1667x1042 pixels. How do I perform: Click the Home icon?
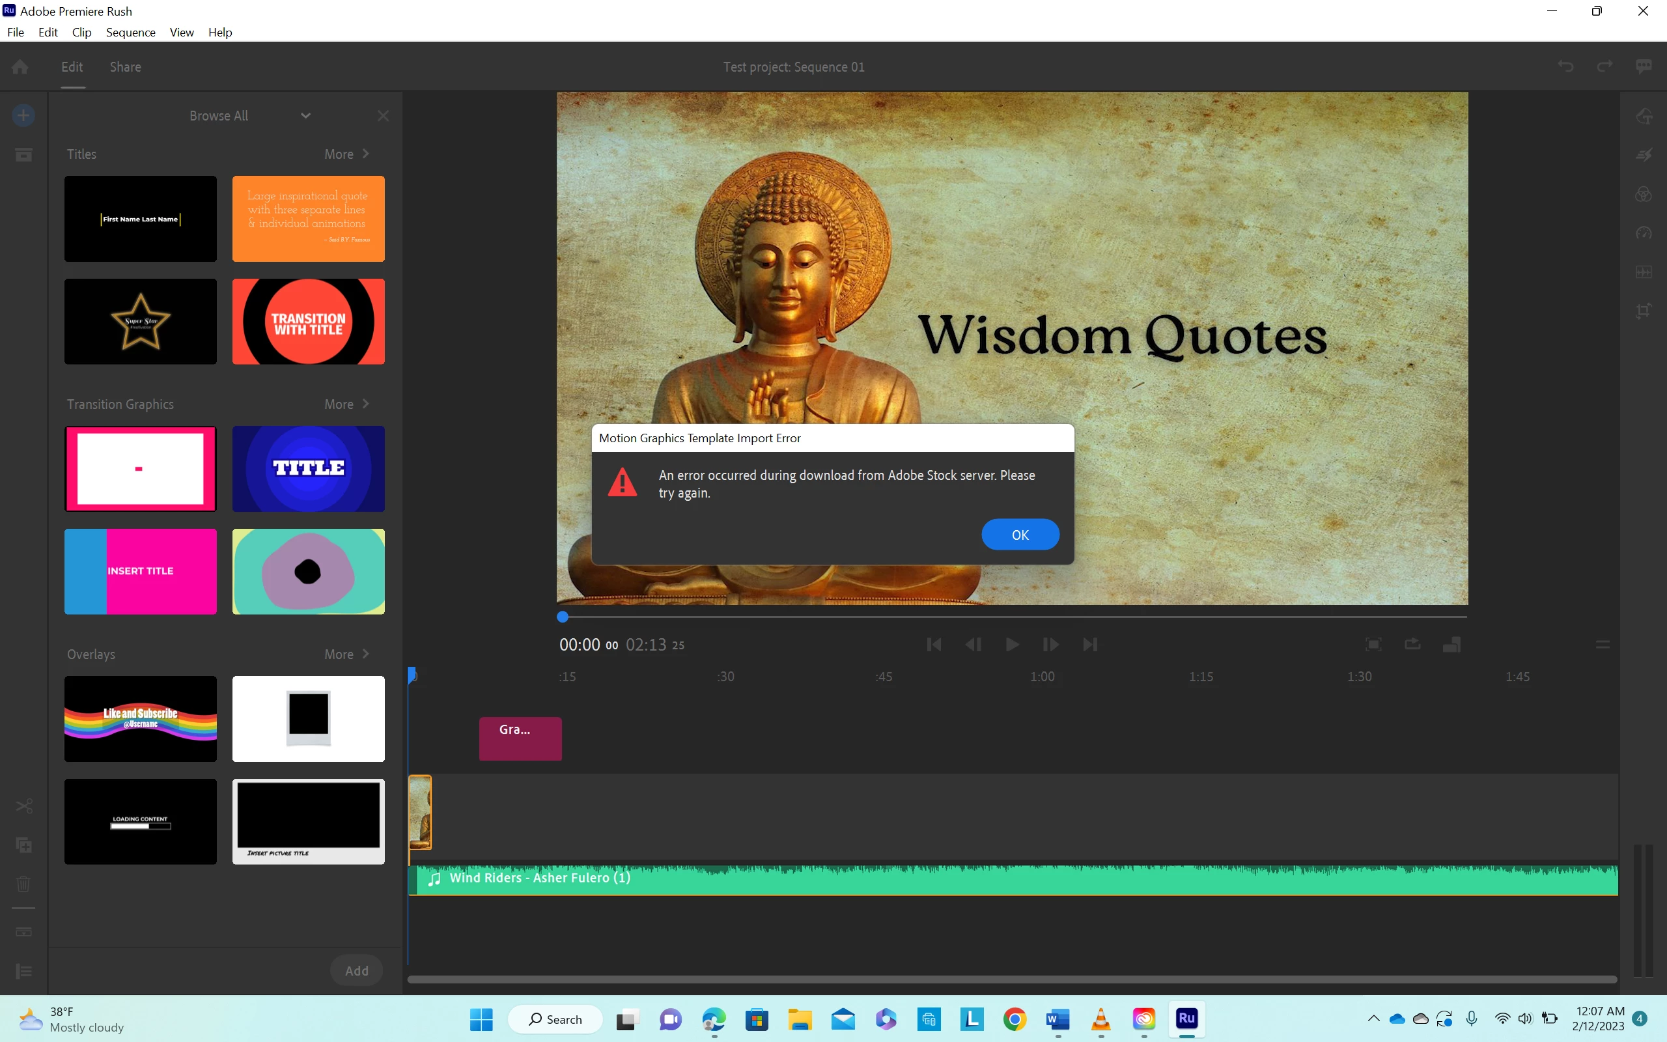click(x=20, y=67)
